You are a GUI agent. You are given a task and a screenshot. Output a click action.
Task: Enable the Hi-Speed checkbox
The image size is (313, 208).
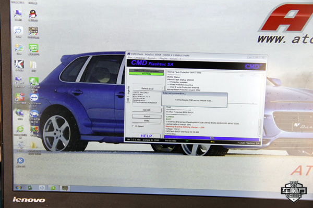coord(133,126)
